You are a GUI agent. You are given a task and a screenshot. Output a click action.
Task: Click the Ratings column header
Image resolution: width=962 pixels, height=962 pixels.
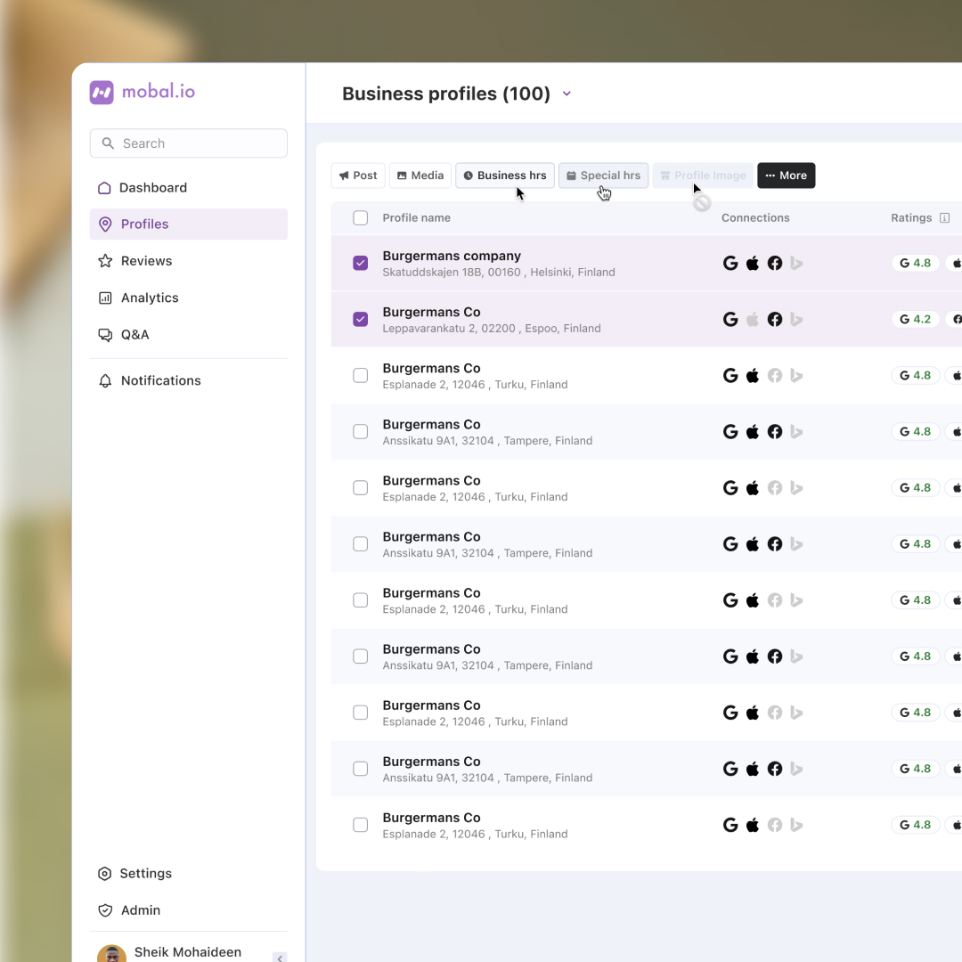911,218
